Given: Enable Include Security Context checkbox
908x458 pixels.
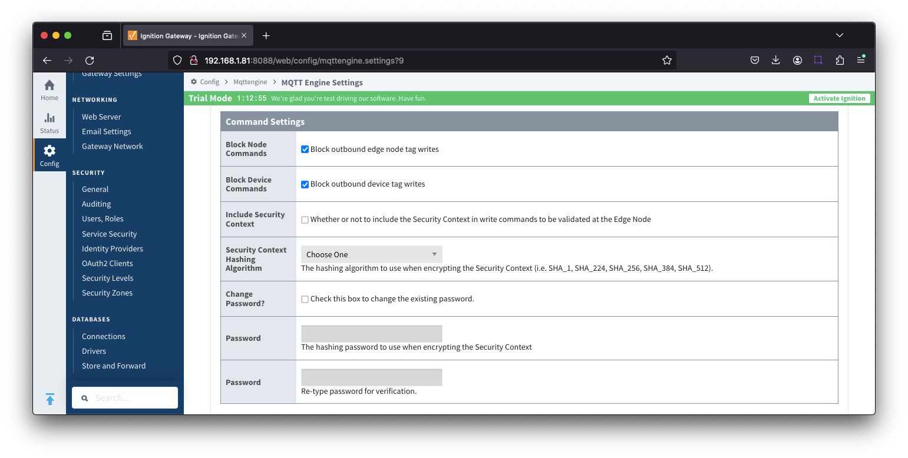Looking at the screenshot, I should coord(305,220).
